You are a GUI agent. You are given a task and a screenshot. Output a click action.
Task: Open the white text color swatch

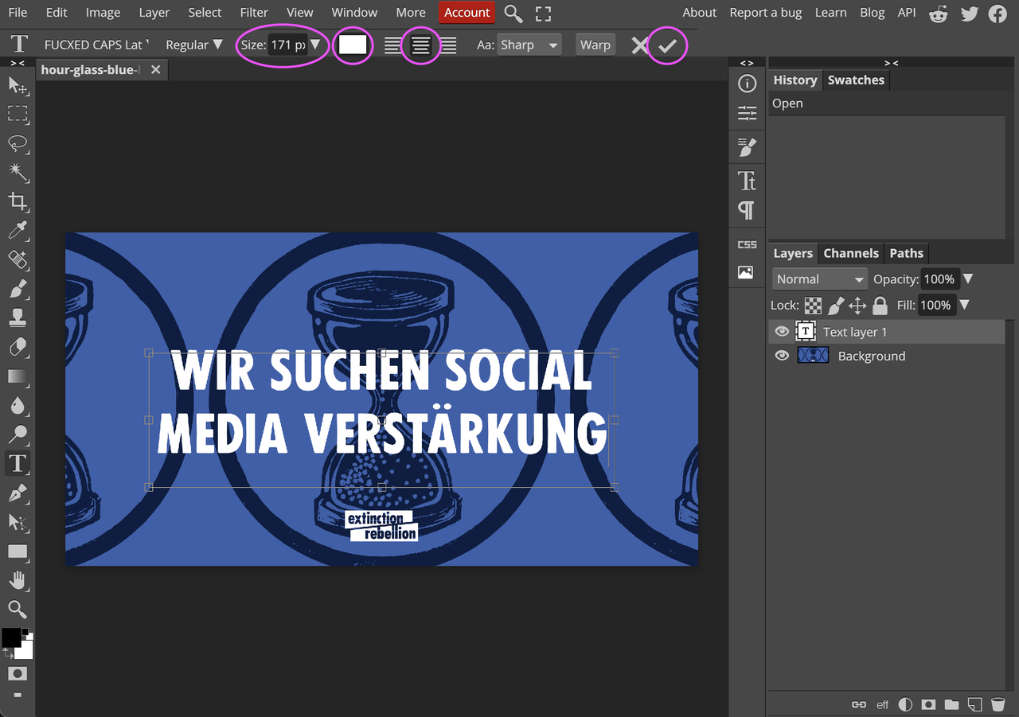[353, 45]
